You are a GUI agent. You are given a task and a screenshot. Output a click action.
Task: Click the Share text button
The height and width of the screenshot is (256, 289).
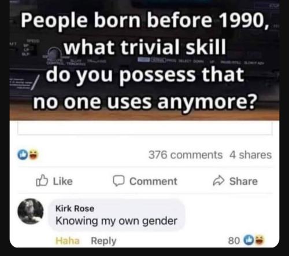(x=243, y=181)
